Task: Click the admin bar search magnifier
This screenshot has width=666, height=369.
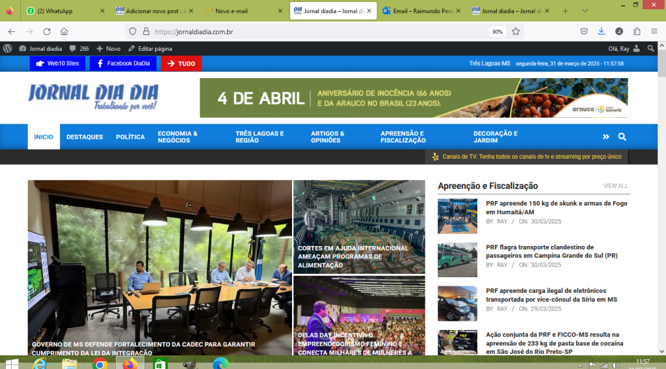Action: pos(650,48)
